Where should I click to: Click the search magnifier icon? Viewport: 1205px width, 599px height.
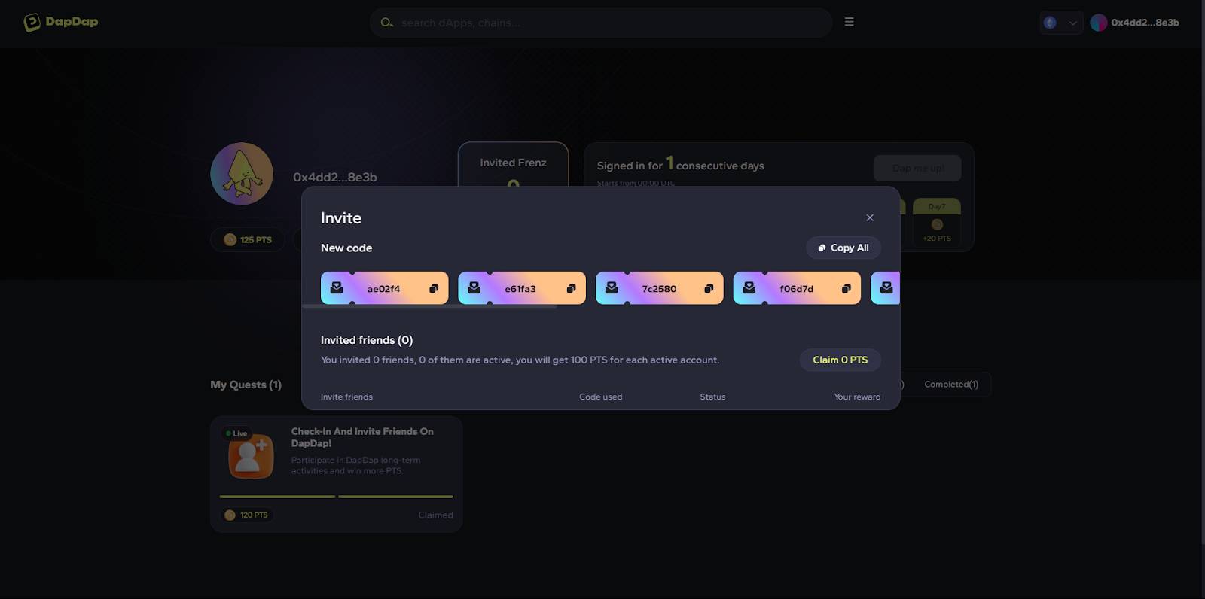click(387, 23)
